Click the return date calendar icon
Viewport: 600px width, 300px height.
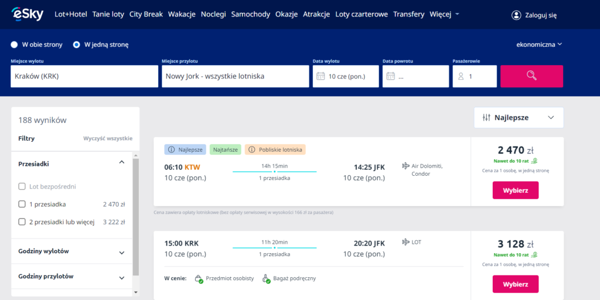(x=391, y=76)
